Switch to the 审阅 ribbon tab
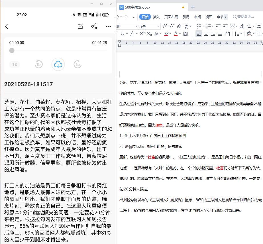 click(x=197, y=17)
